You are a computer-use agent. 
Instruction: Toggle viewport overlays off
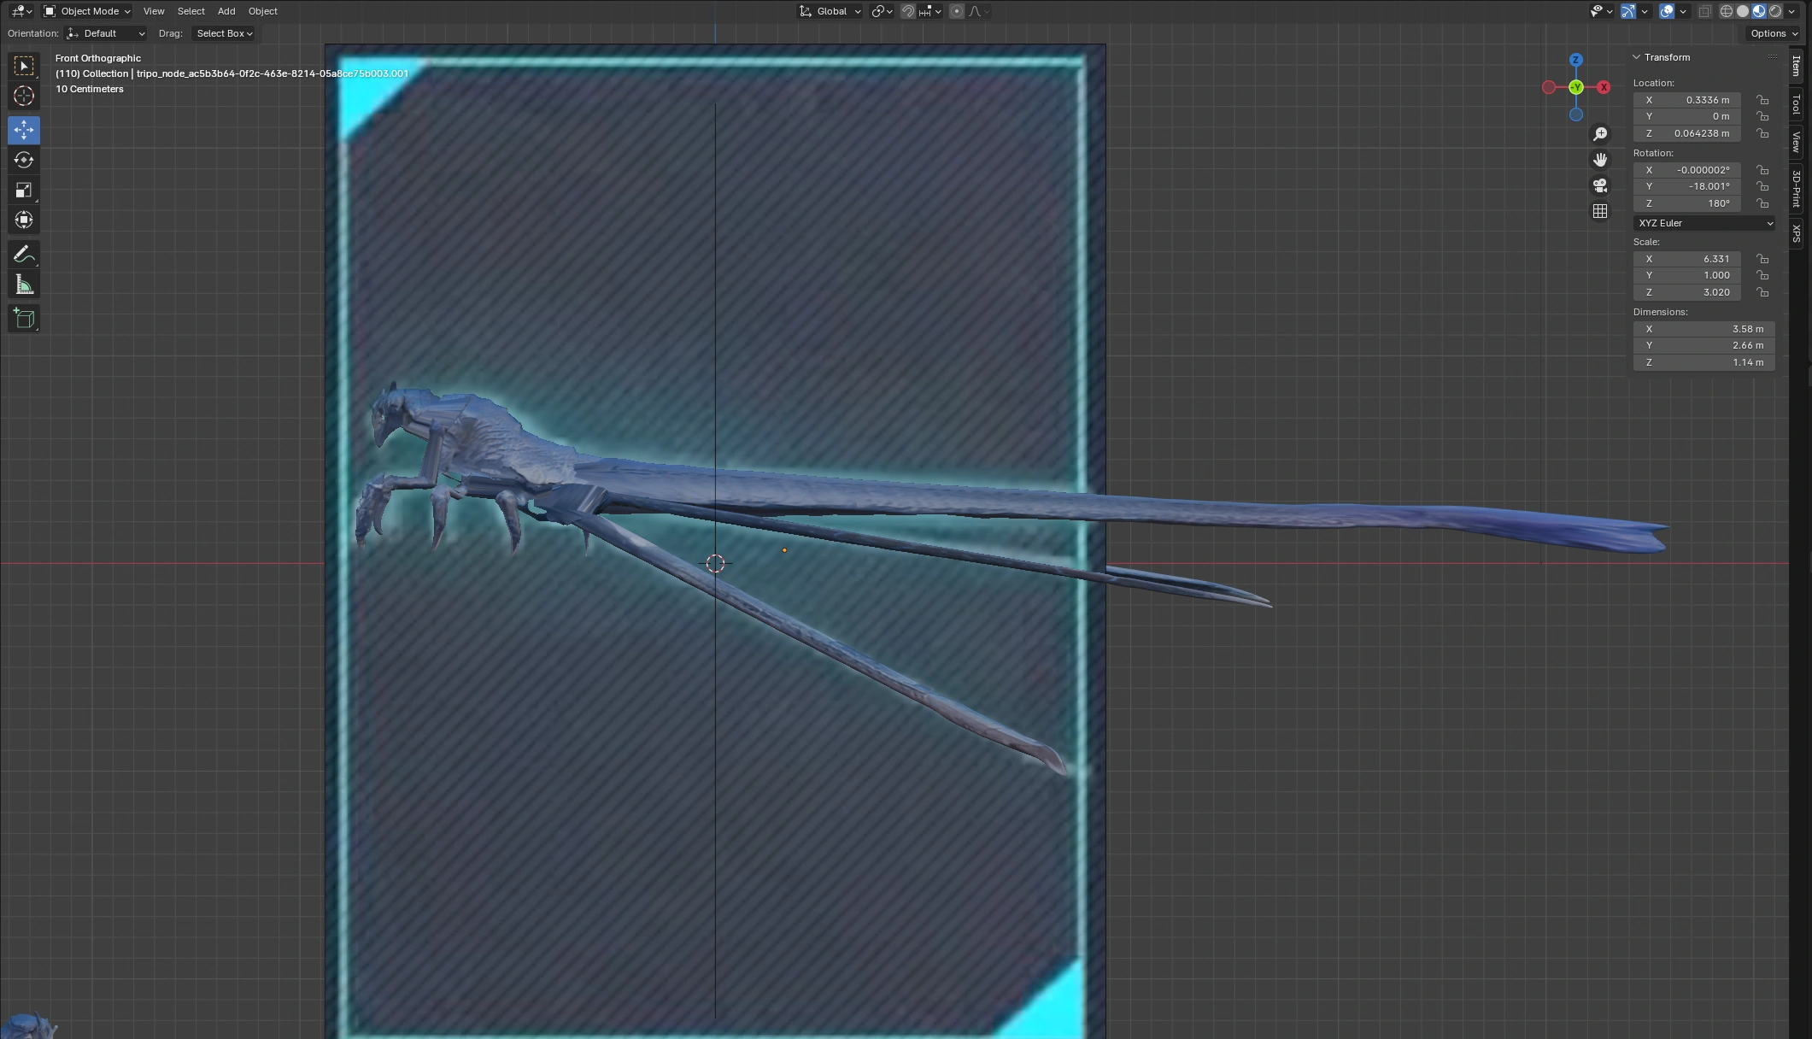(1666, 11)
